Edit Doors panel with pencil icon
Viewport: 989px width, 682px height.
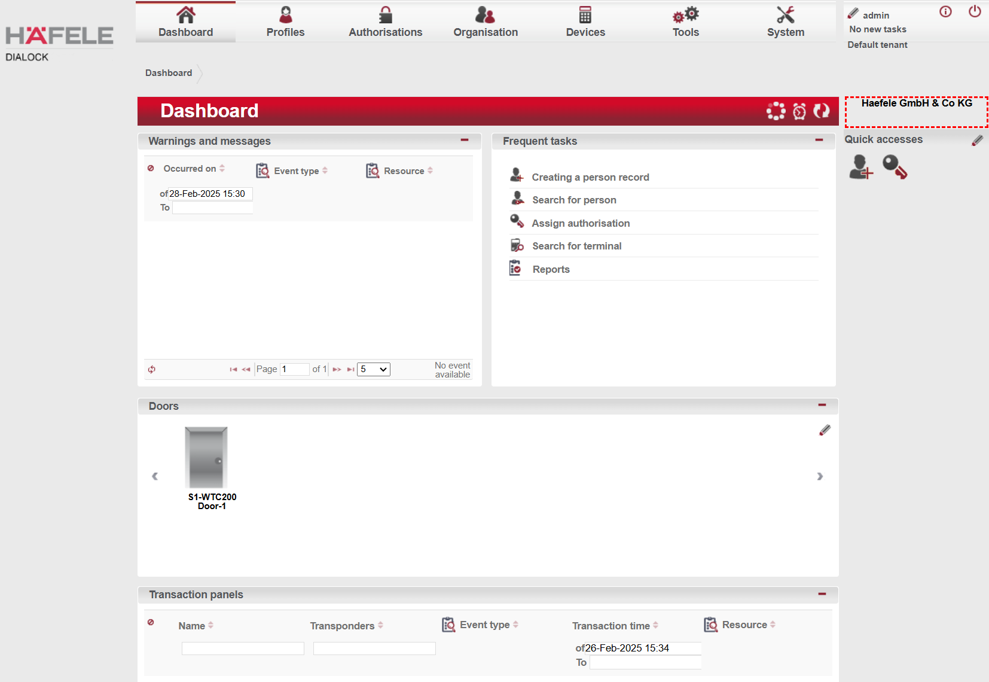click(825, 430)
